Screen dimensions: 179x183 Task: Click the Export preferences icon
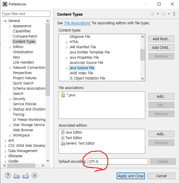coord(26,176)
